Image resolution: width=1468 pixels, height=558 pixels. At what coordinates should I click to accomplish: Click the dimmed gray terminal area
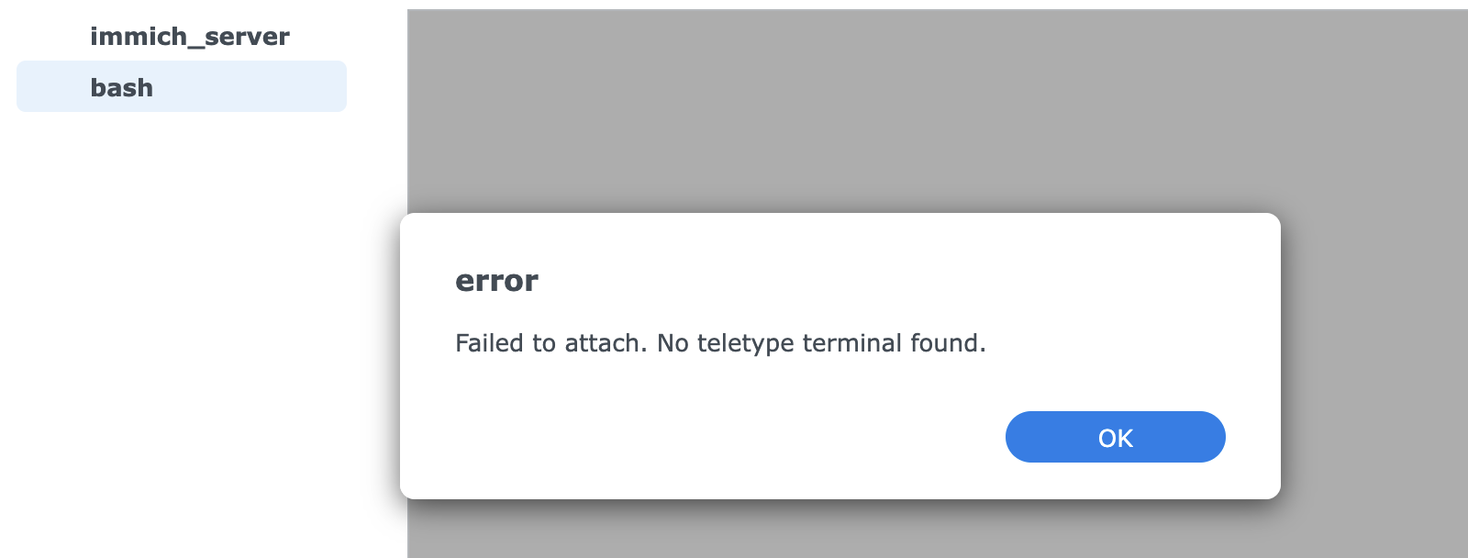pyautogui.click(x=917, y=110)
